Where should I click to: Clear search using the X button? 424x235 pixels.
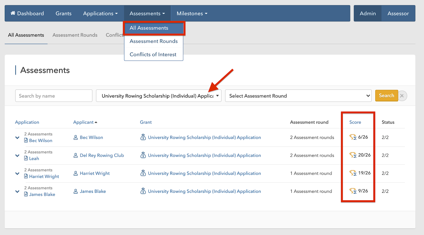coord(402,96)
